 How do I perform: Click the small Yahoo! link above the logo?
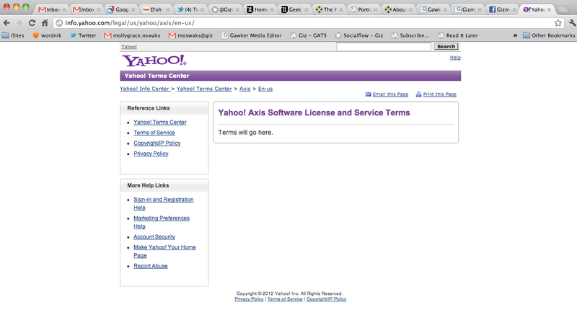(129, 47)
